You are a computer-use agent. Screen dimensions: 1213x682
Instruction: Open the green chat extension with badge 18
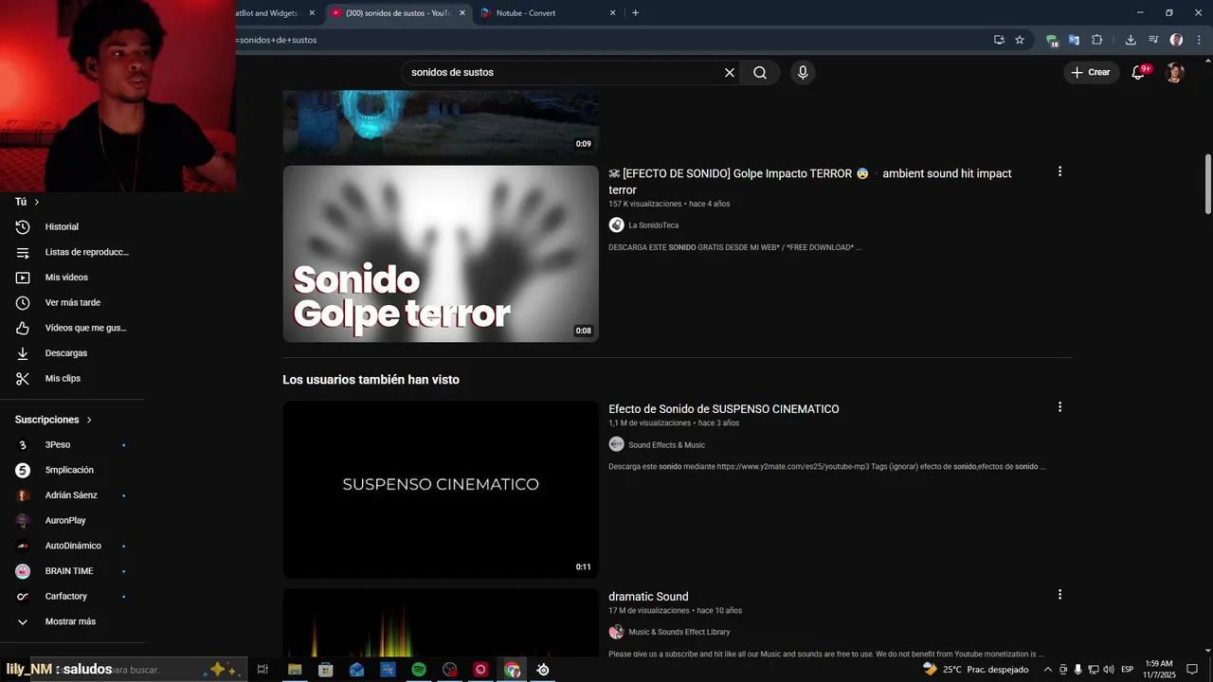pos(1051,40)
